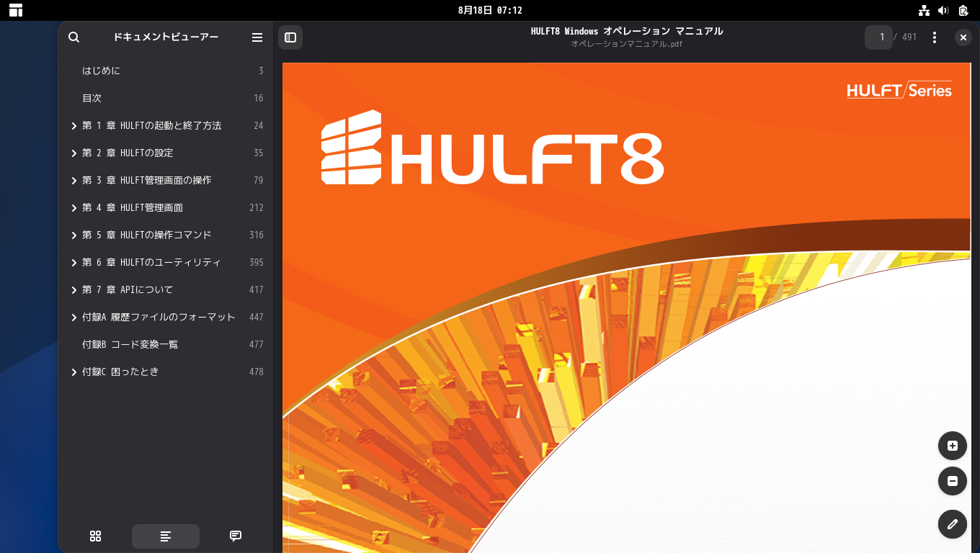Click the HULFT Series logo on the cover
Image resolution: width=980 pixels, height=553 pixels.
pyautogui.click(x=899, y=90)
